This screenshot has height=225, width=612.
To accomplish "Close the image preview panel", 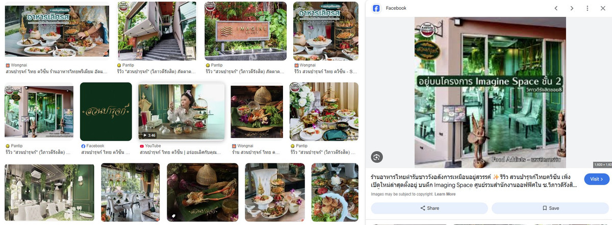I will coord(603,8).
